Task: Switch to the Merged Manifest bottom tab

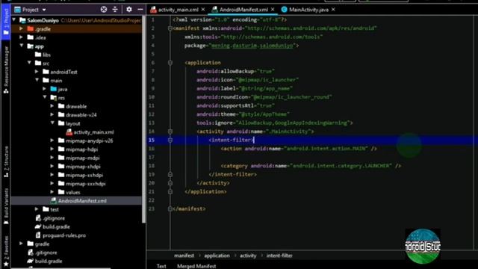Action: pos(196,266)
